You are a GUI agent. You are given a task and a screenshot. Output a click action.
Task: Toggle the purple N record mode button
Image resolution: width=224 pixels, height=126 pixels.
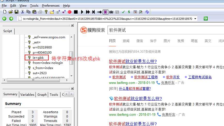[x=105, y=12]
